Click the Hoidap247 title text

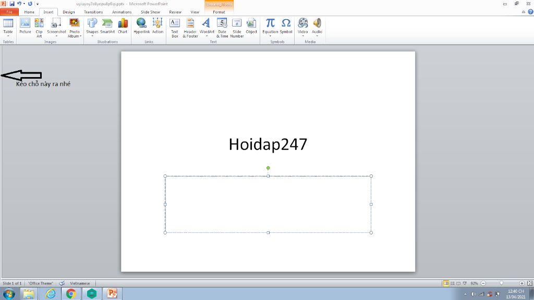pos(268,144)
